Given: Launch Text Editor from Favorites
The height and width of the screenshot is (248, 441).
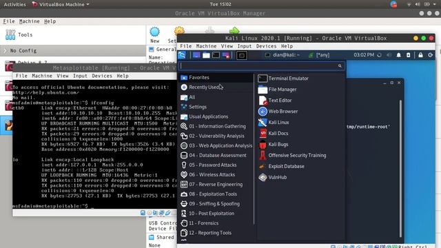Looking at the screenshot, I should pyautogui.click(x=280, y=101).
